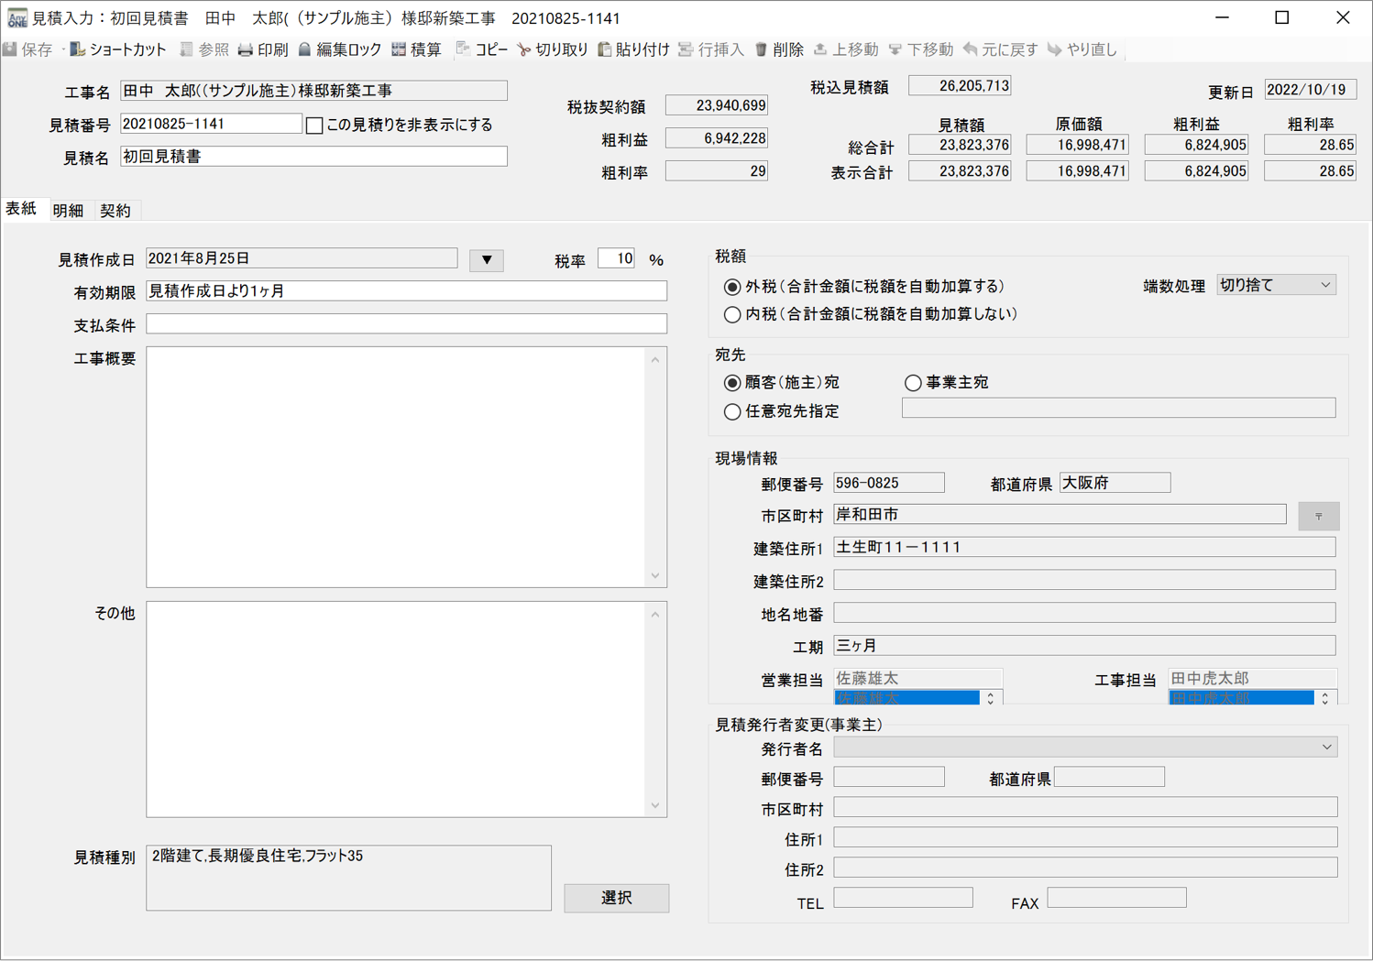Click the 保存 (save) toolbar icon
1373x961 pixels.
click(11, 49)
